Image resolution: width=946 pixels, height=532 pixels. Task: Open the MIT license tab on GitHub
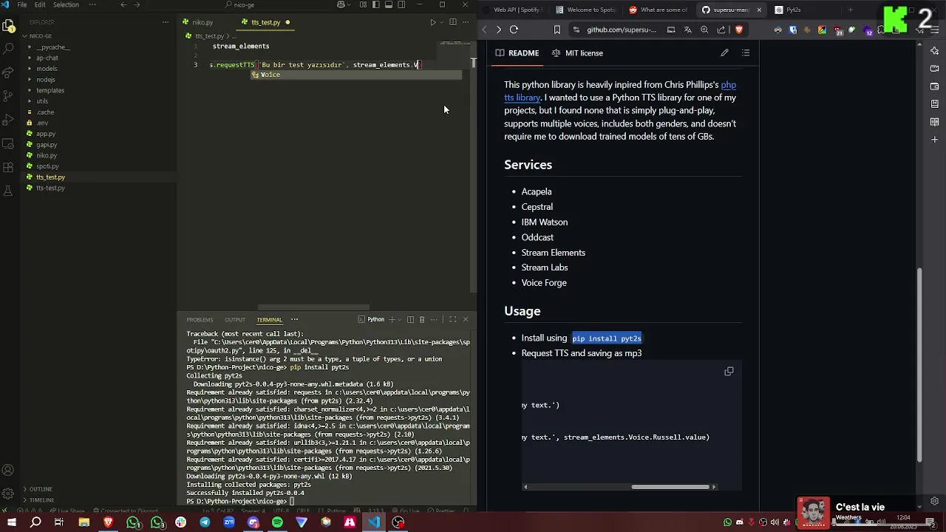click(x=577, y=53)
